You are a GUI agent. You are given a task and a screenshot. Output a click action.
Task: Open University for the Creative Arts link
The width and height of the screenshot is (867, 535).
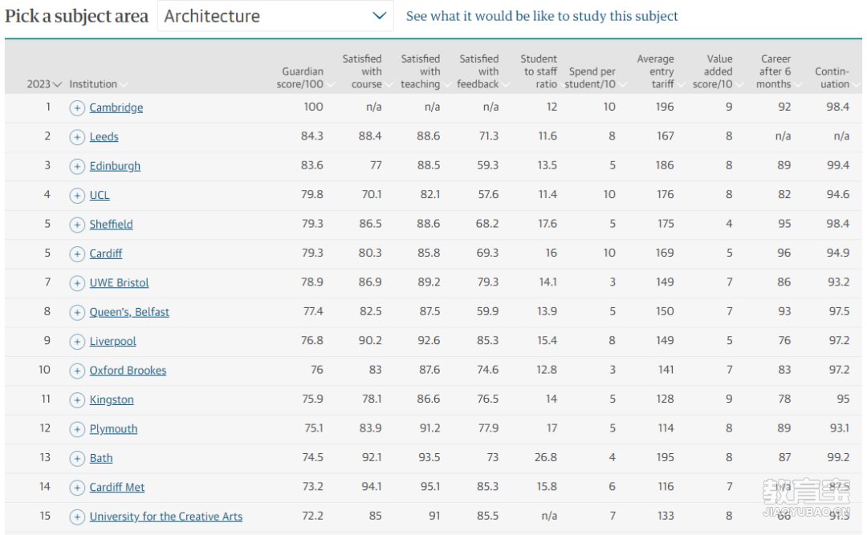(x=166, y=517)
